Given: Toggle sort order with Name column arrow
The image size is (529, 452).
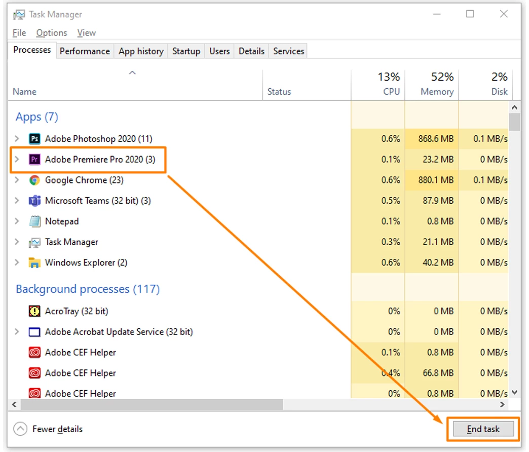Looking at the screenshot, I should tap(132, 72).
